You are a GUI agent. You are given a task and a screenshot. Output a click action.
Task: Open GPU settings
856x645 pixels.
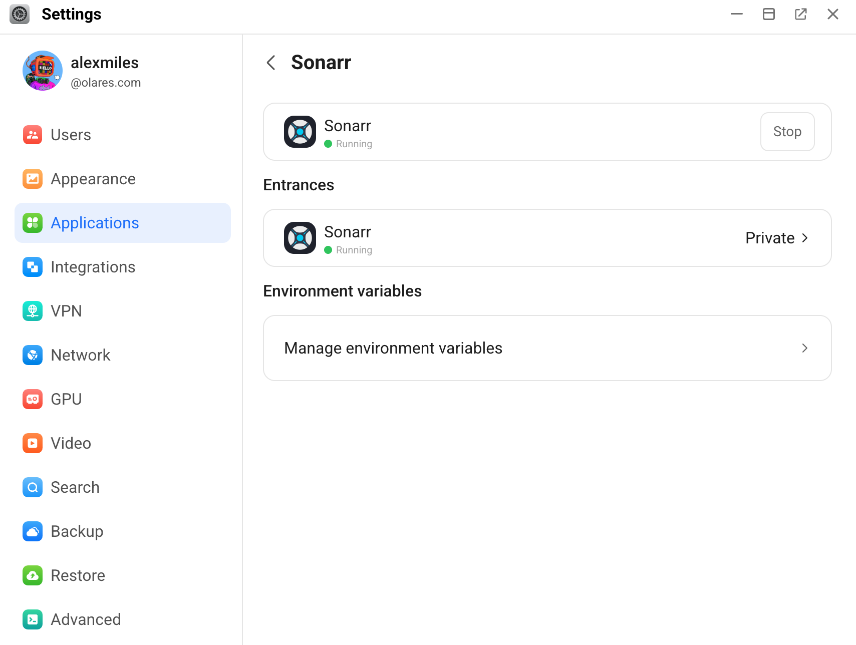pos(66,399)
